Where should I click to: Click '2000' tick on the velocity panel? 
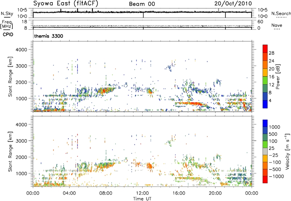pos(21,157)
